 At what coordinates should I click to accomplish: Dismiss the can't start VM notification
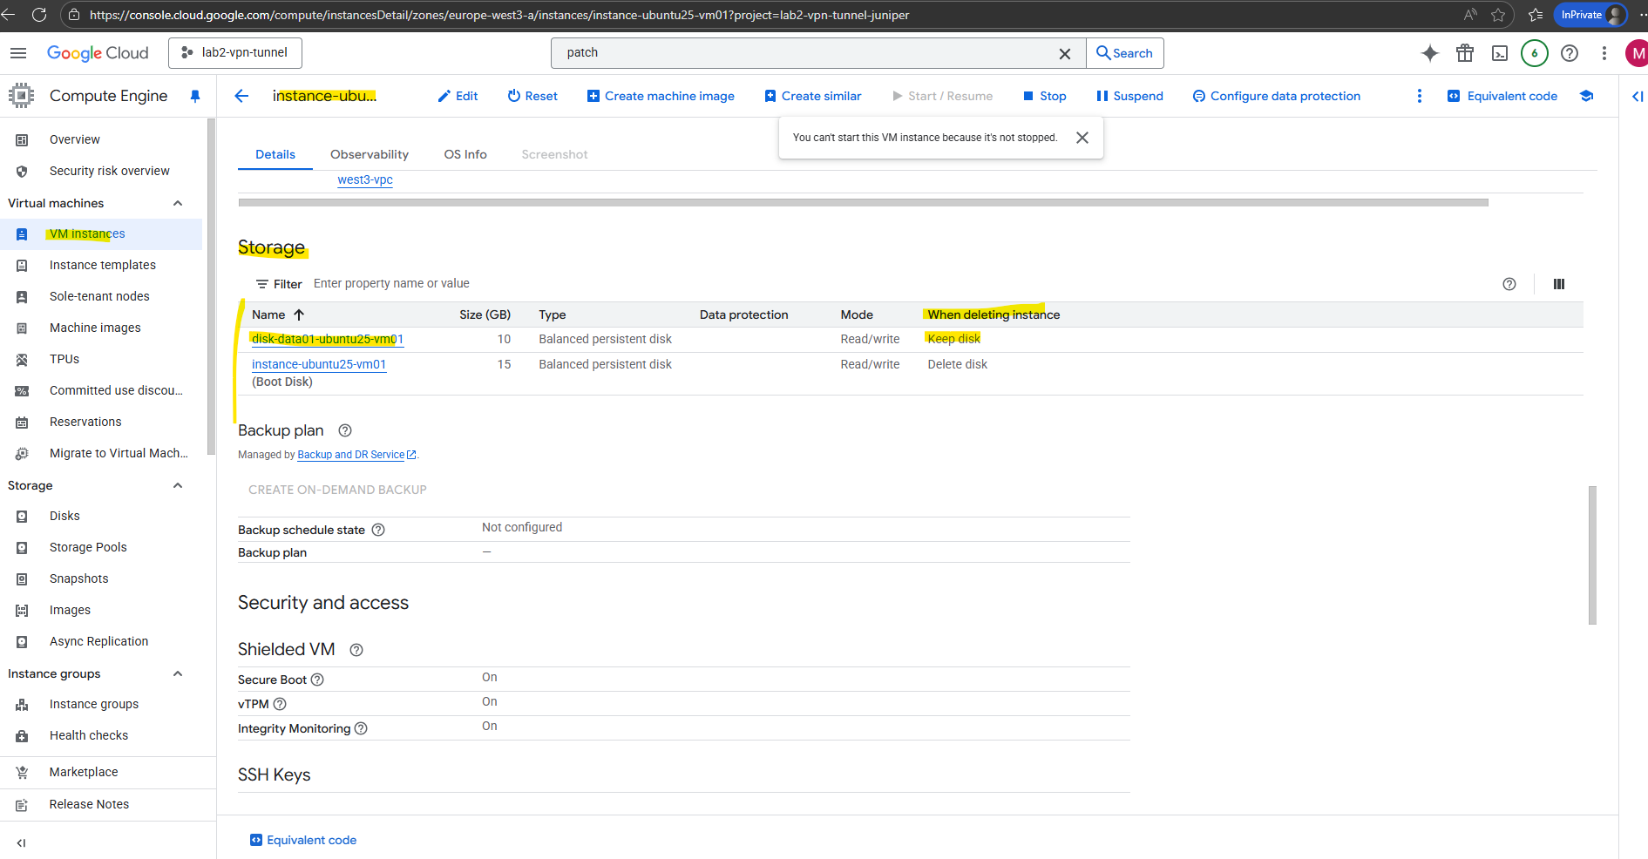point(1082,138)
